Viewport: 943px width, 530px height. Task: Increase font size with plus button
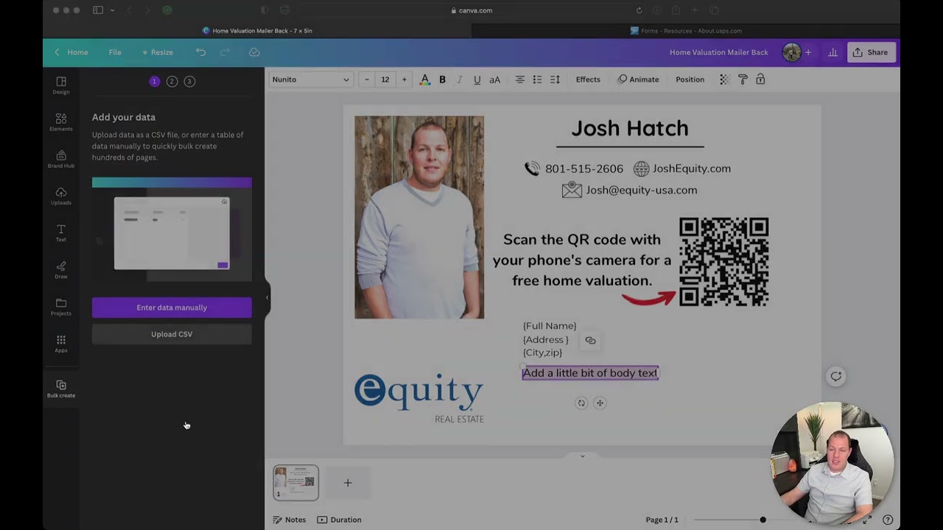[x=404, y=79]
